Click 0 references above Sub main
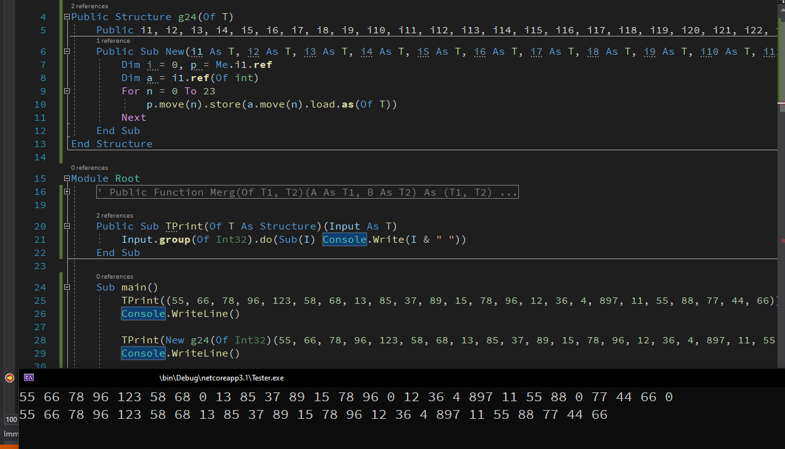Screen dimensions: 785x449 [114, 275]
